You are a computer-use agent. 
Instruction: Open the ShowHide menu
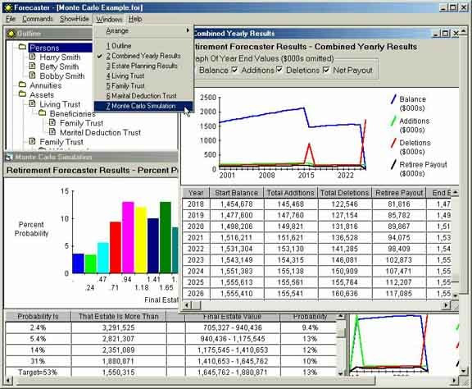74,19
